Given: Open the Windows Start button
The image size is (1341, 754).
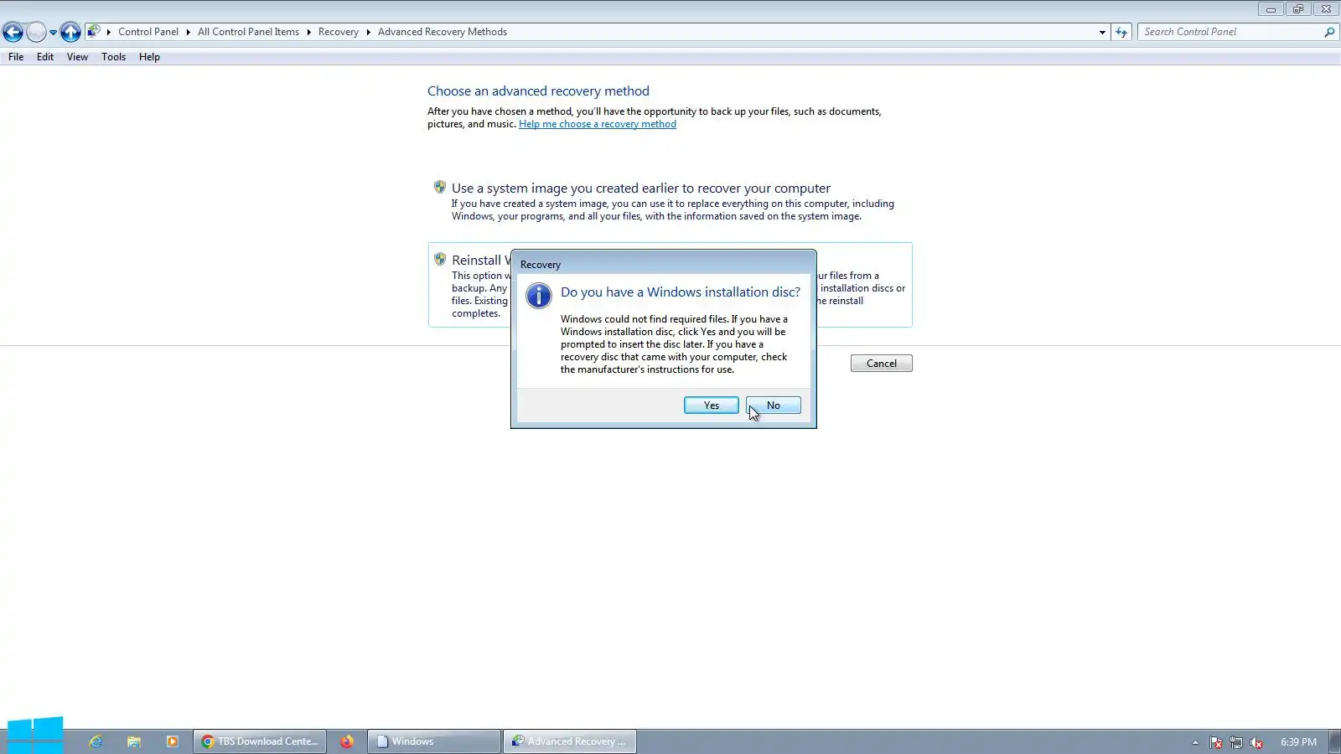Looking at the screenshot, I should pyautogui.click(x=35, y=735).
